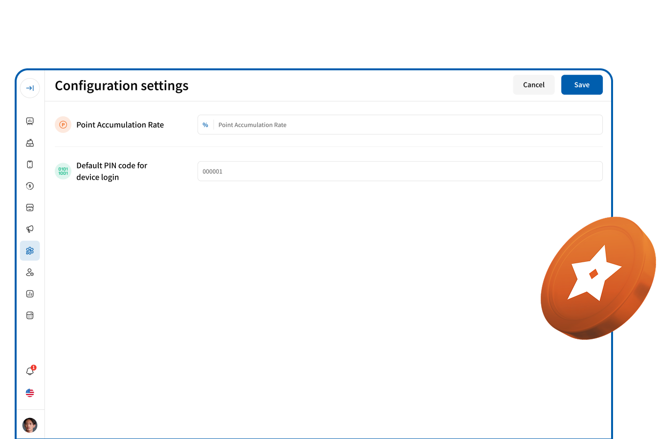Open the dollar coin history icon
Viewport: 659px width, 439px height.
pos(30,186)
